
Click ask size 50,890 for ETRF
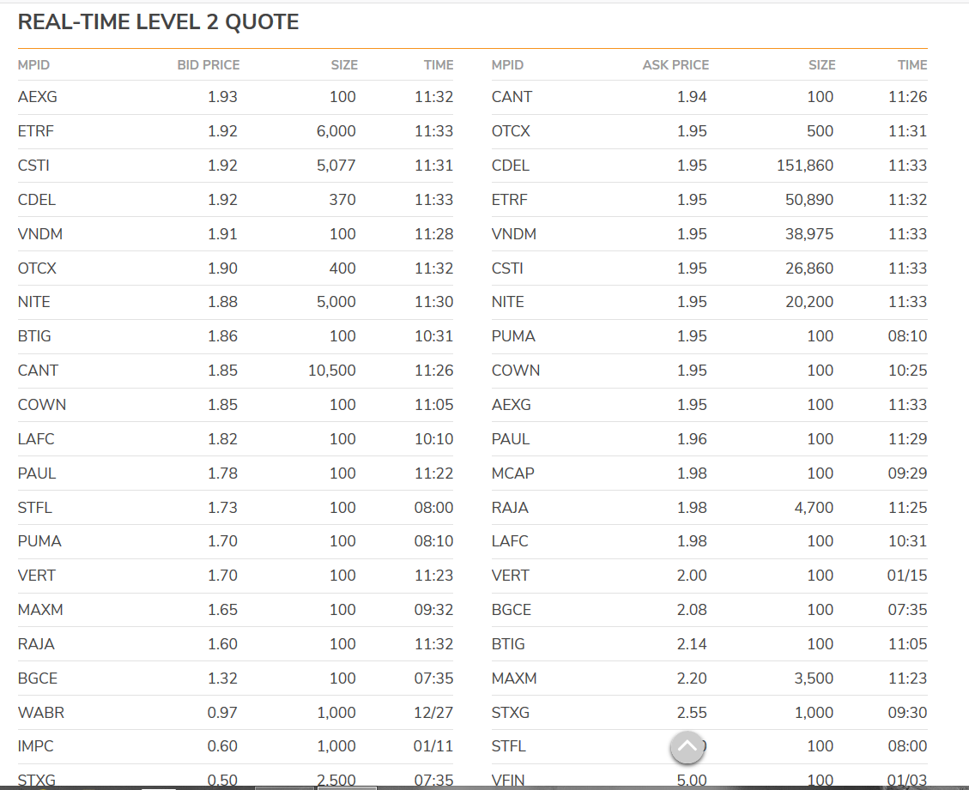coord(809,200)
